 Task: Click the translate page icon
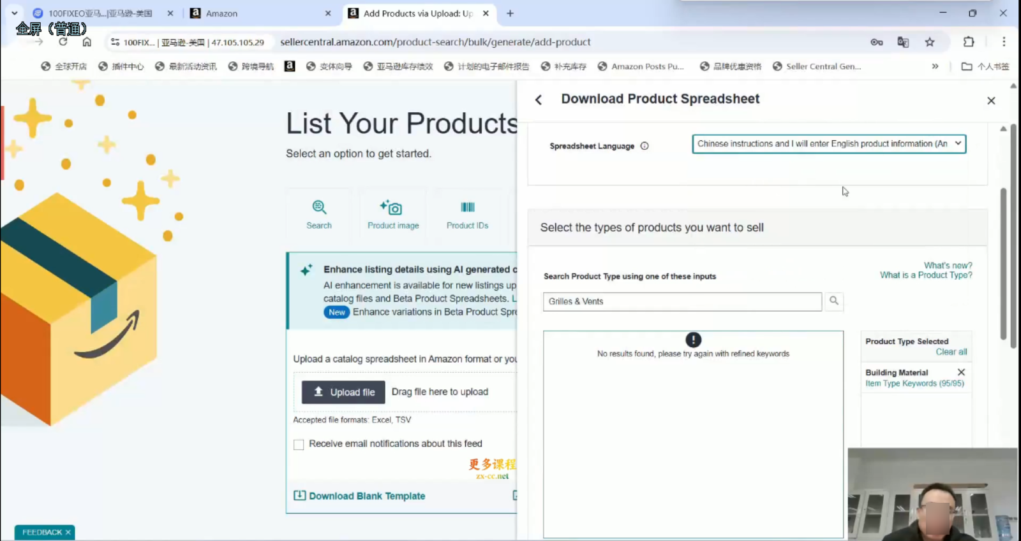902,42
